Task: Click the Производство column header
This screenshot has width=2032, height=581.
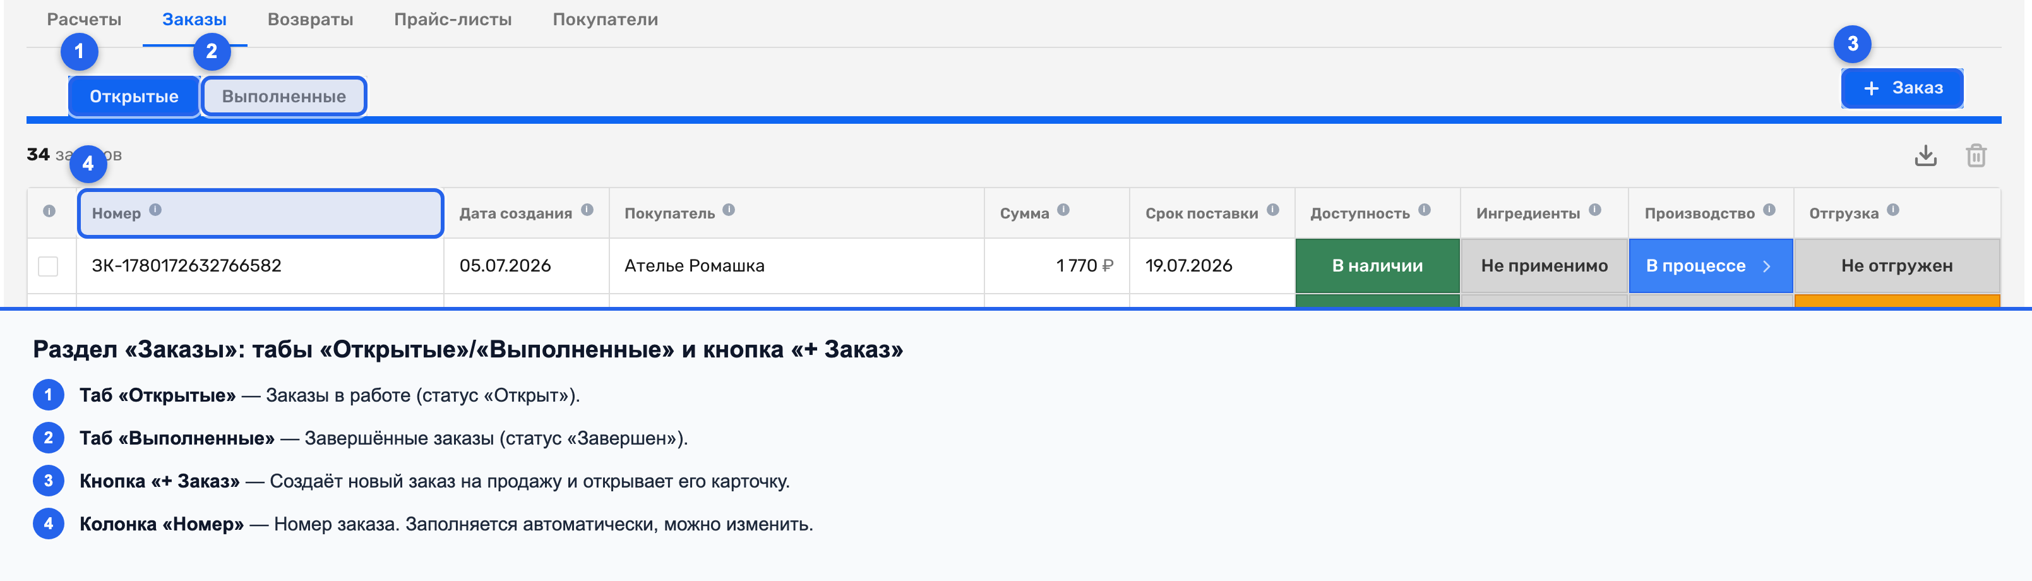Action: 1711,213
